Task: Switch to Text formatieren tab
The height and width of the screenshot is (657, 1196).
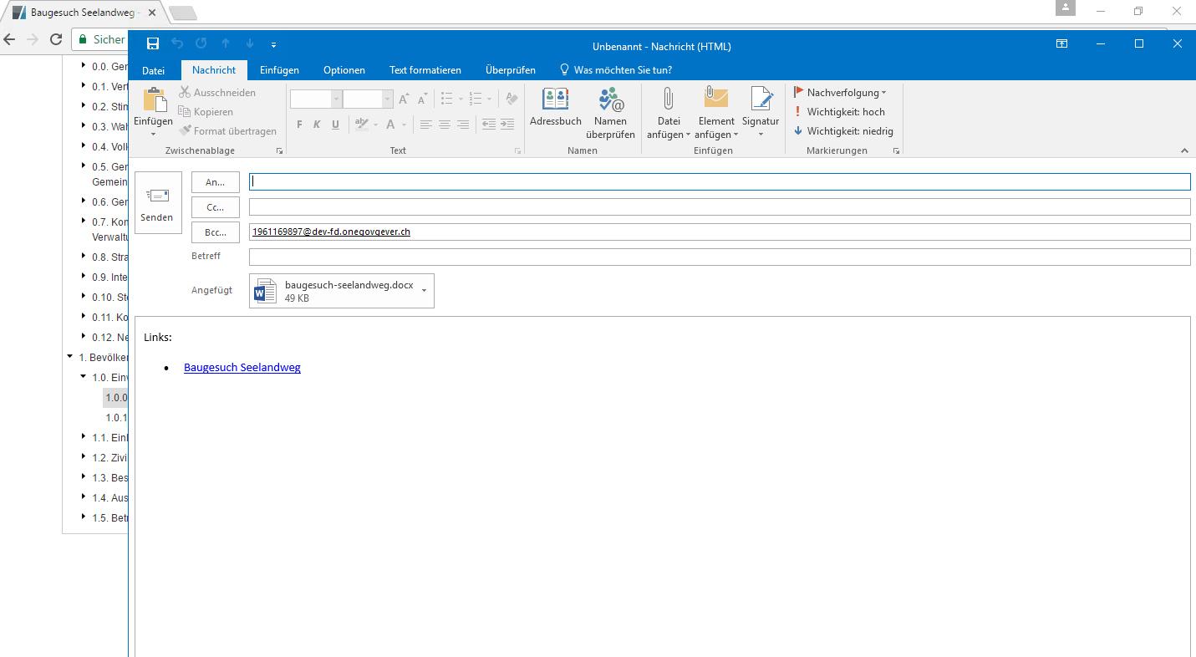Action: pyautogui.click(x=425, y=70)
